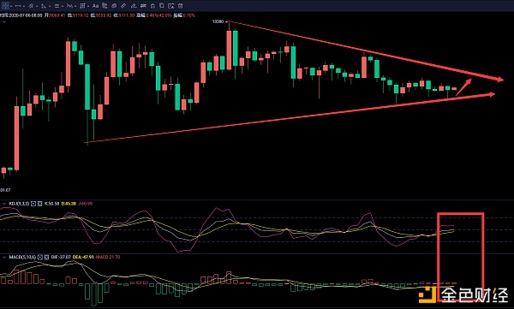Toggle visibility of drawings with eye icon
Screen dimensions: 514x309
(x=114, y=6)
